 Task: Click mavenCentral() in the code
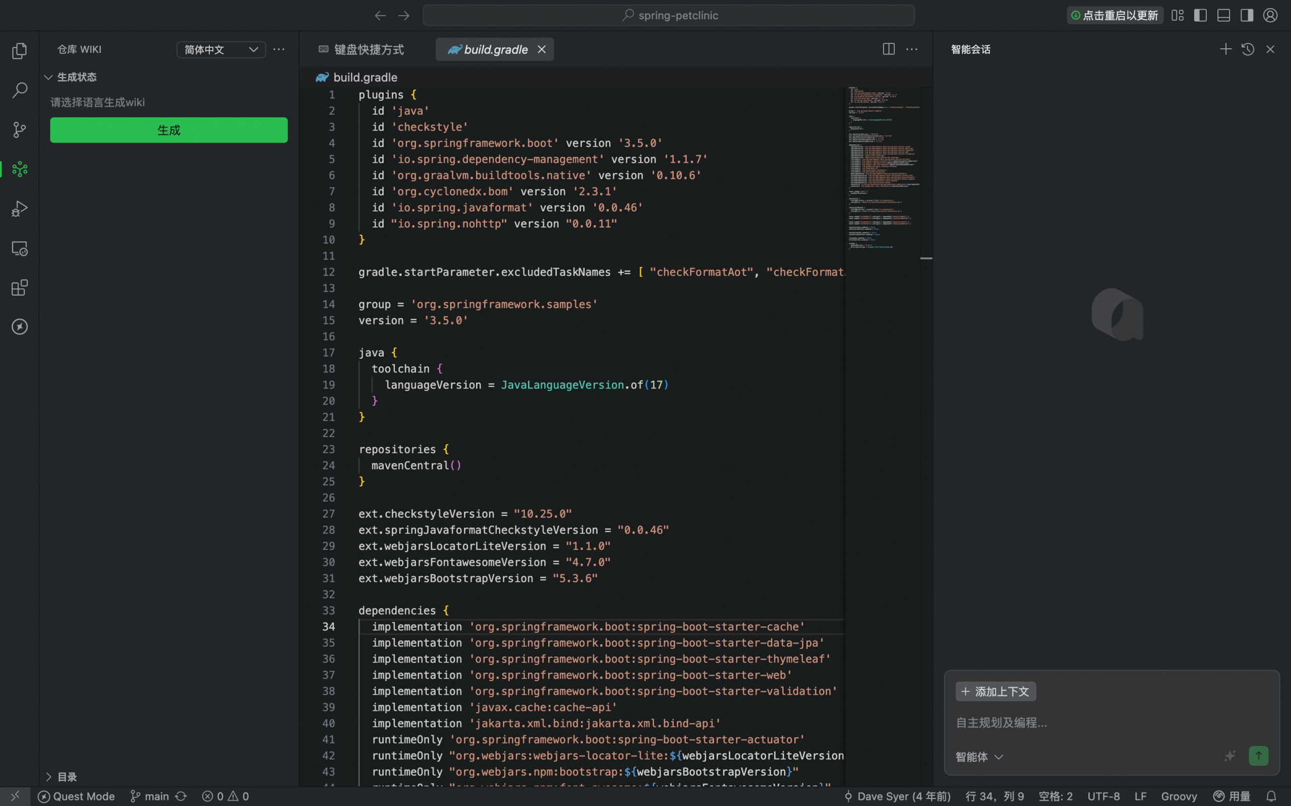tap(416, 465)
